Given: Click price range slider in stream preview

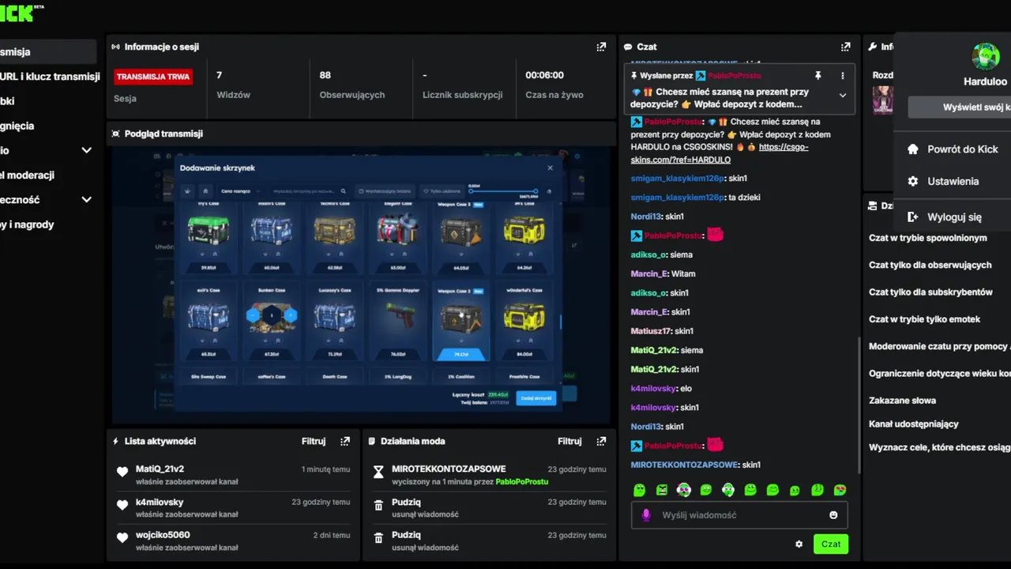Looking at the screenshot, I should coord(503,190).
